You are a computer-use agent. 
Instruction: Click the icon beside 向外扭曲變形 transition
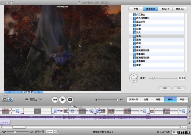[x=134, y=18]
